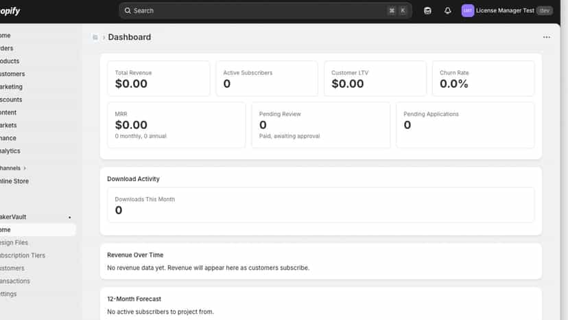Open the three-dot menu on Dashboard
The width and height of the screenshot is (568, 320).
546,37
